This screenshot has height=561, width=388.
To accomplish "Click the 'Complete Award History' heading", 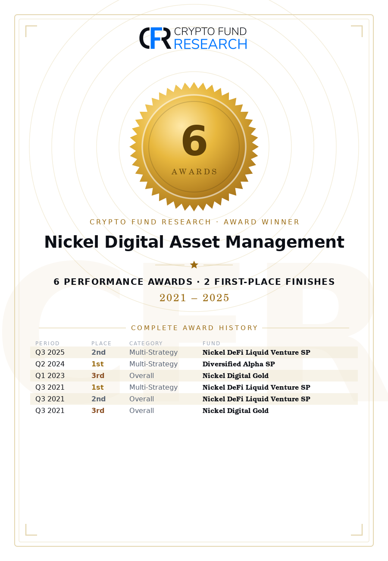I will (194, 328).
